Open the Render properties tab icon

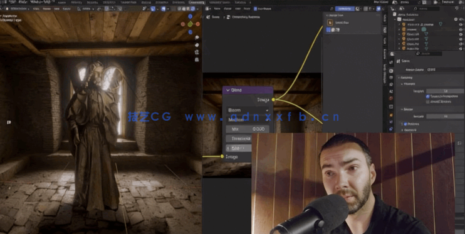coord(391,71)
